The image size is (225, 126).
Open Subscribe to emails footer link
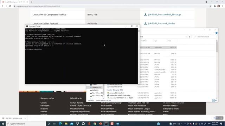click(171, 109)
